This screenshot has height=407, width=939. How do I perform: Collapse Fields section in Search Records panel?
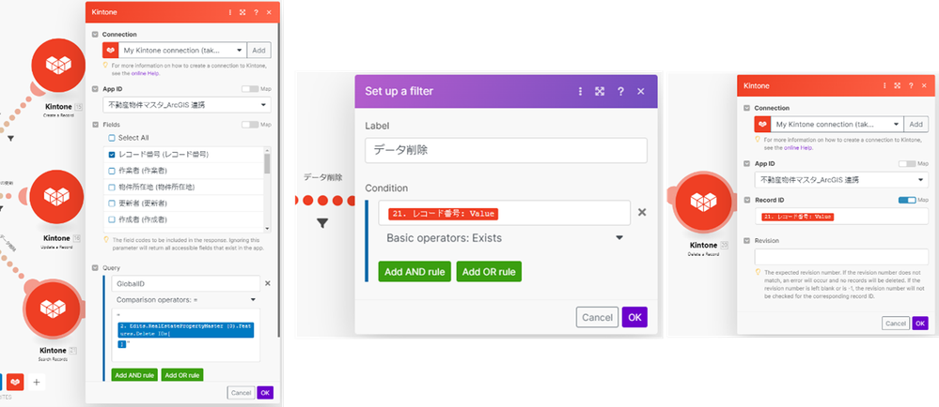pos(95,125)
